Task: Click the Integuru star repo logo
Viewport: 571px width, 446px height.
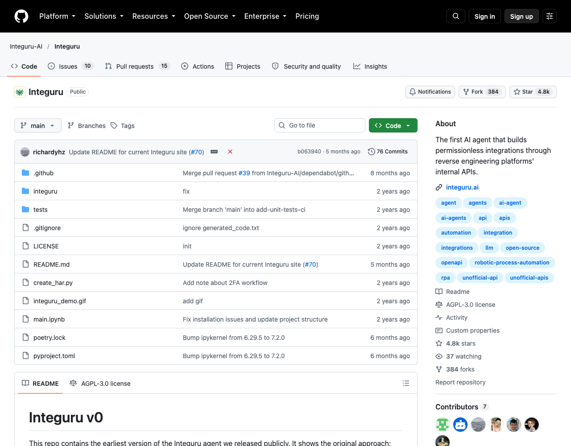Action: (x=20, y=92)
